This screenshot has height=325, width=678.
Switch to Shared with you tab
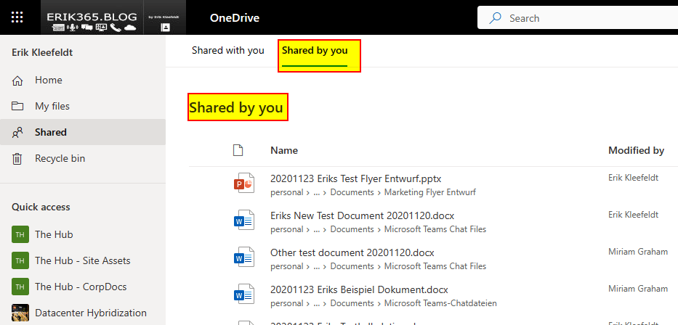click(227, 51)
